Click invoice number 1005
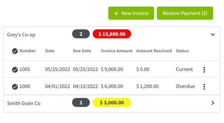The width and height of the screenshot is (224, 123). click(x=25, y=69)
